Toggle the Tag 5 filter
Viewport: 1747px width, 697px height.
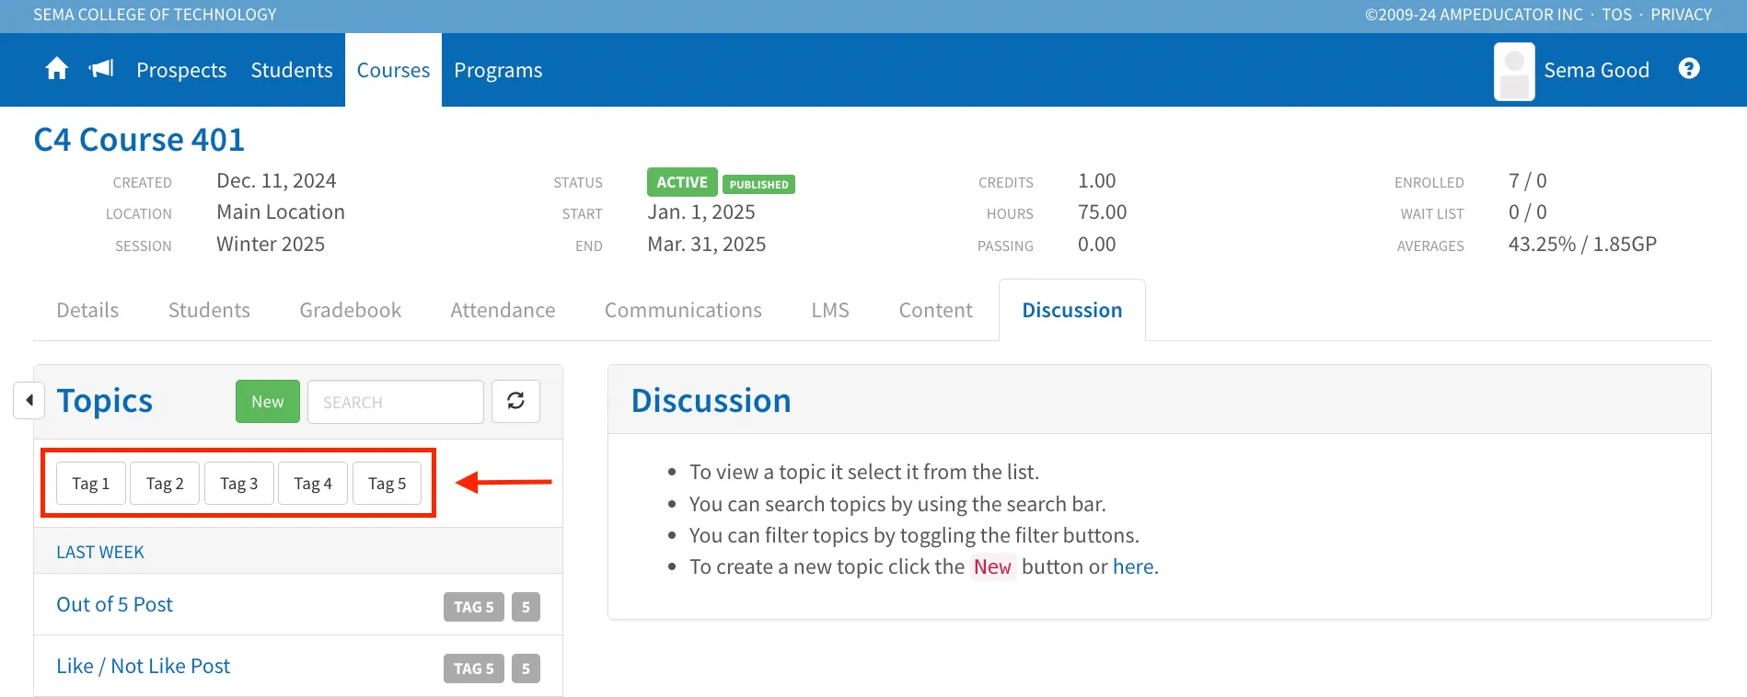tap(387, 484)
